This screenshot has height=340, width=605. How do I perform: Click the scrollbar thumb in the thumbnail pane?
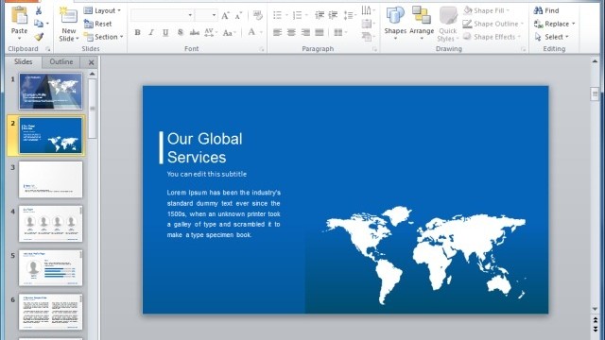point(93,109)
